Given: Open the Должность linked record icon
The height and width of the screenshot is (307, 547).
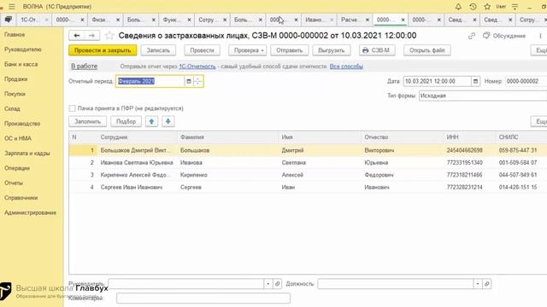Looking at the screenshot, I should point(487,284).
